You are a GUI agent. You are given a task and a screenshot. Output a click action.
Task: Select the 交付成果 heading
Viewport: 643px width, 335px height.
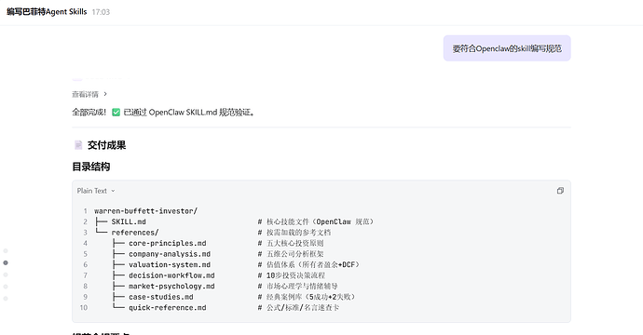(x=106, y=145)
